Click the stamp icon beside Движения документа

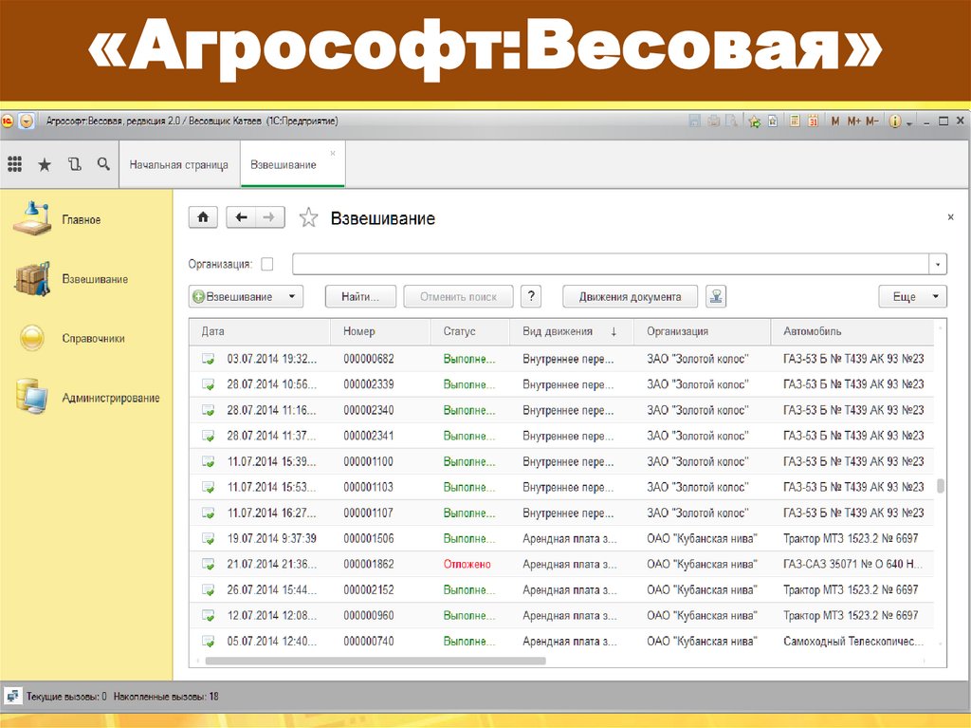716,296
